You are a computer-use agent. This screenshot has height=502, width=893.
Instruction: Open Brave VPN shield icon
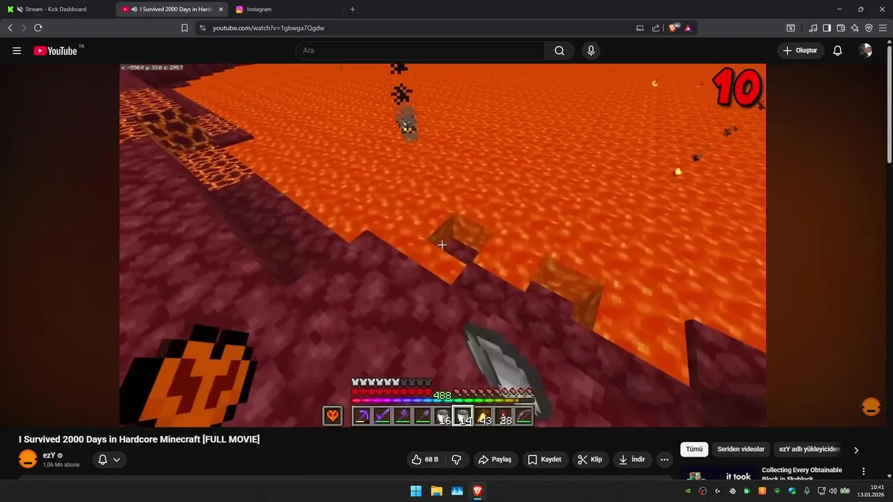tap(869, 28)
